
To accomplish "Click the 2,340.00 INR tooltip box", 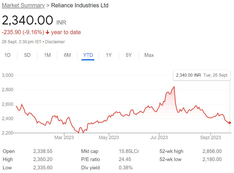I will (x=202, y=75).
